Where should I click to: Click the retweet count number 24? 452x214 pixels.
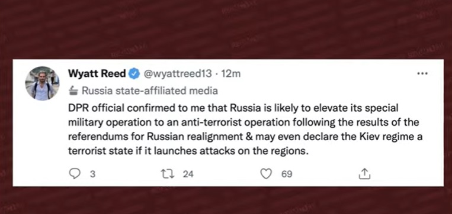tap(188, 174)
